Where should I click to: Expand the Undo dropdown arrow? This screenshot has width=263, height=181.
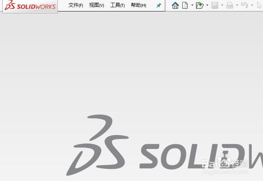252,5
